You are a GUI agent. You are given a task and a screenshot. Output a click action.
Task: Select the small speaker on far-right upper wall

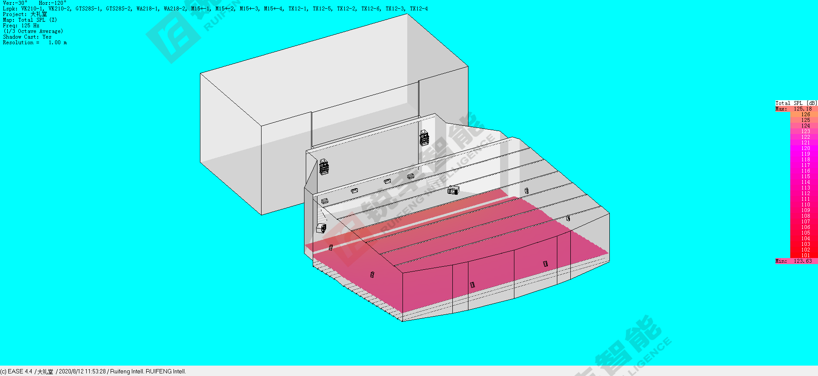(526, 190)
